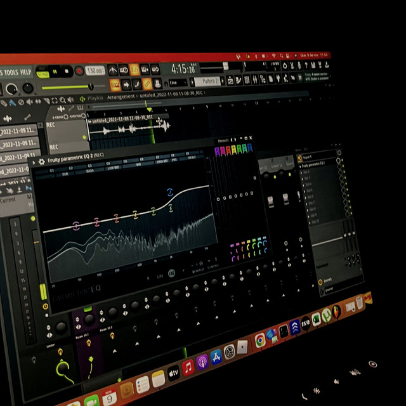Open the Pattern 2 selector dropdown
406x406 pixels.
207,82
